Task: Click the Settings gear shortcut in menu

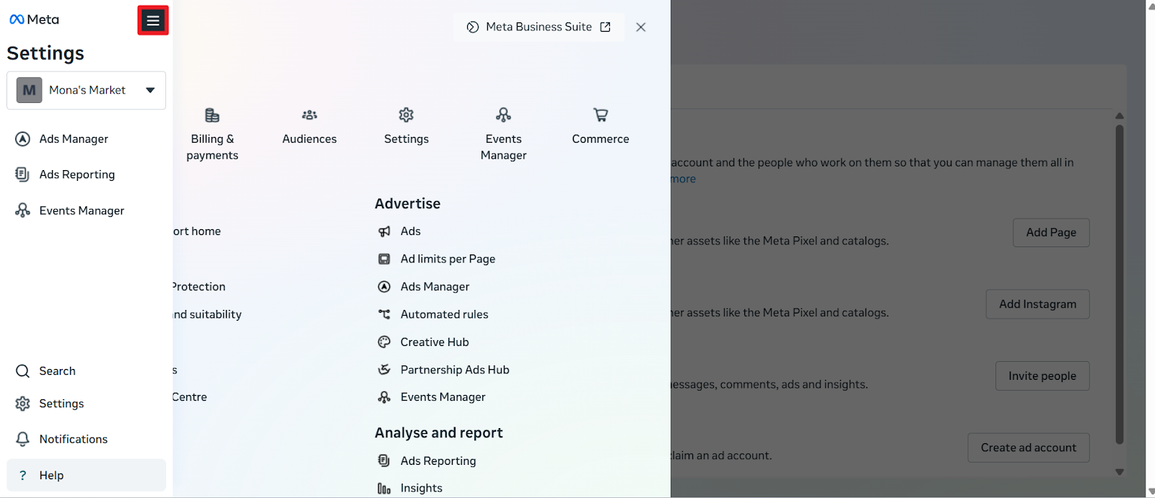Action: point(406,115)
